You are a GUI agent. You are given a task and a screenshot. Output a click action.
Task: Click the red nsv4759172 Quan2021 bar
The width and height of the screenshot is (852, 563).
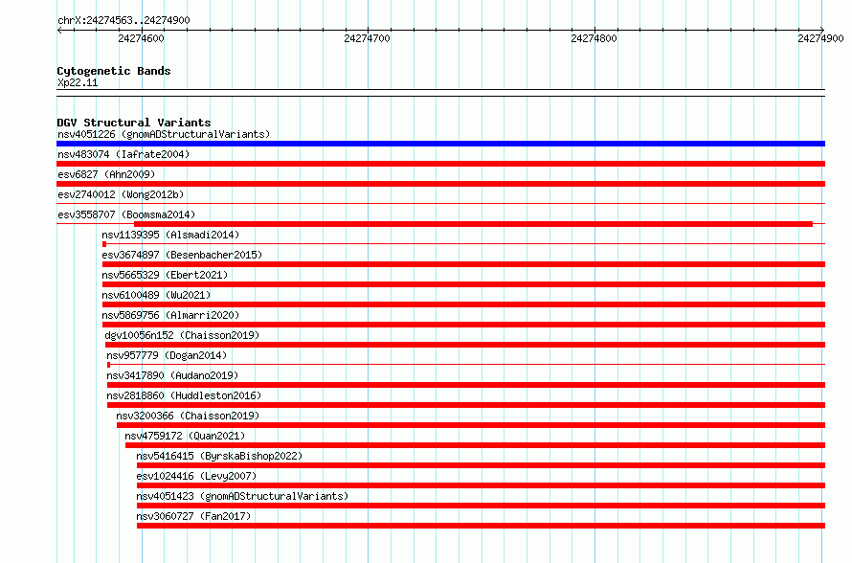click(476, 445)
